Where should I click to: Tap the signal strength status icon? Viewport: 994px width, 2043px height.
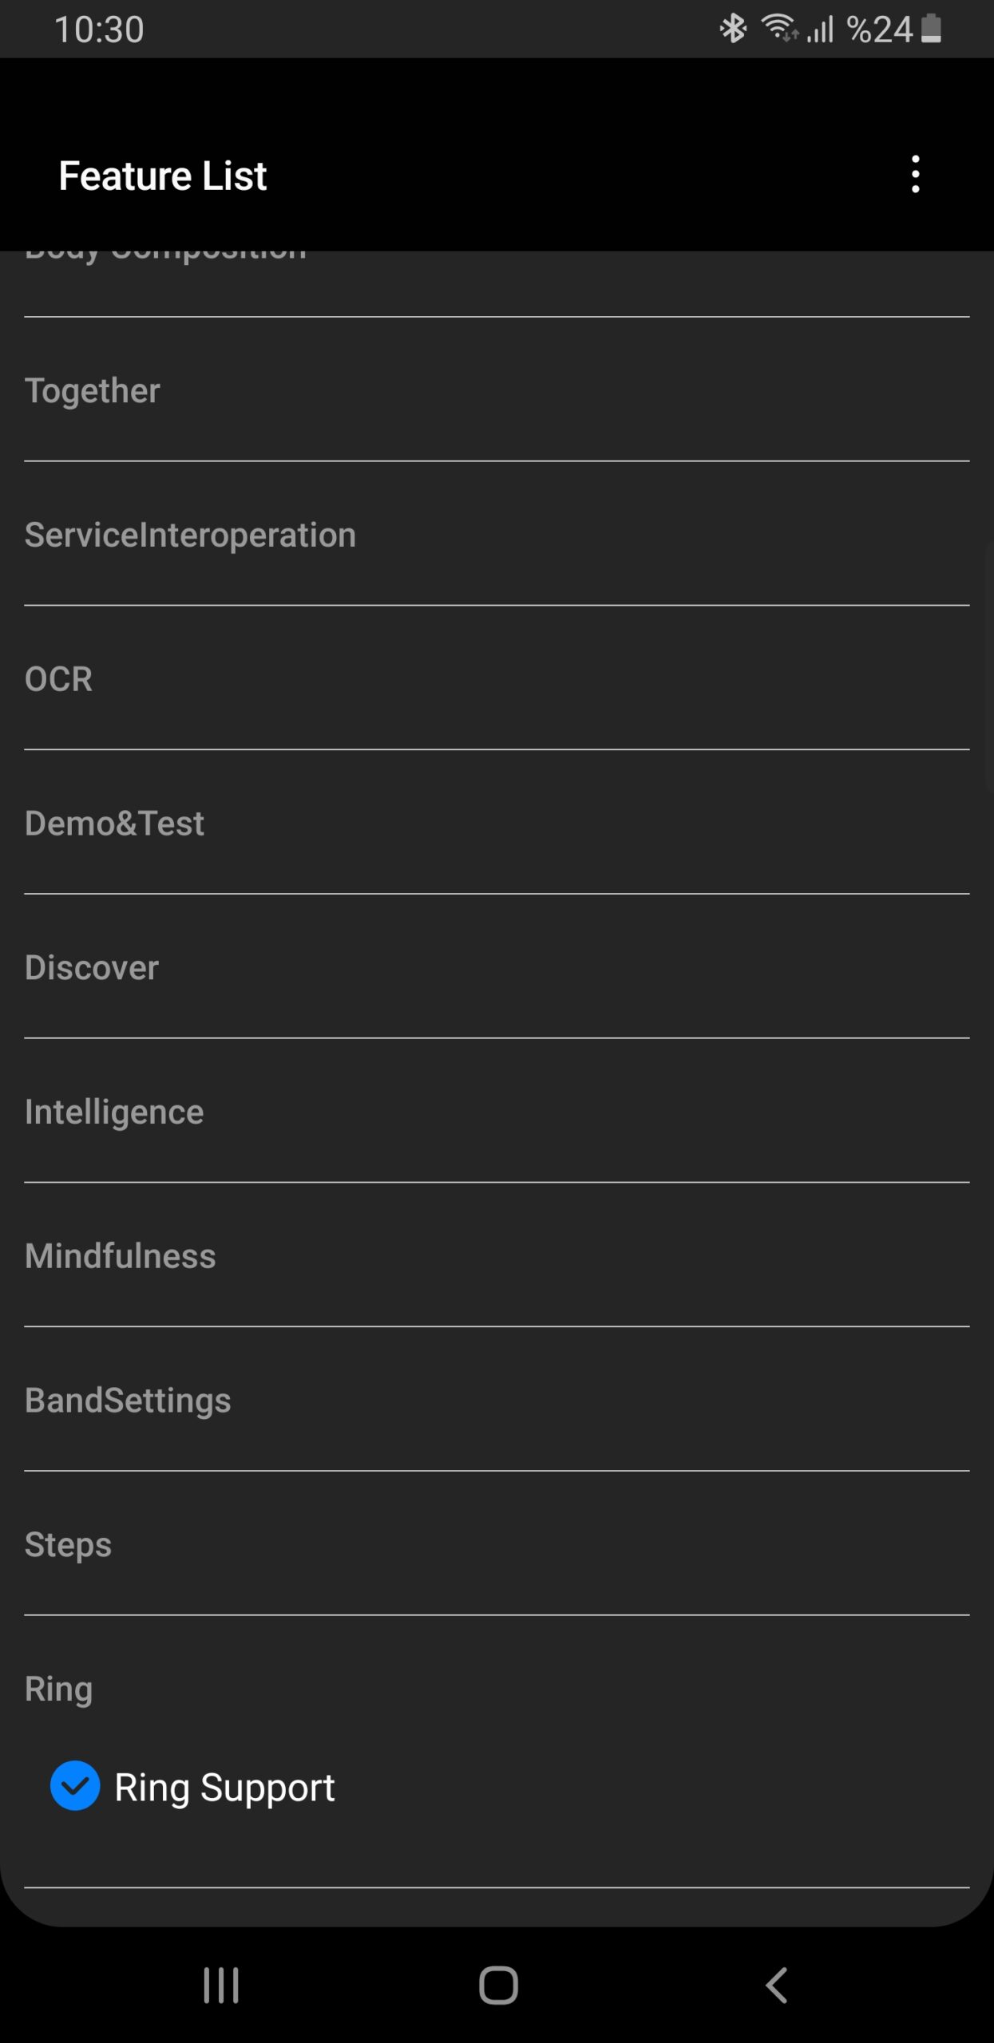pos(820,30)
